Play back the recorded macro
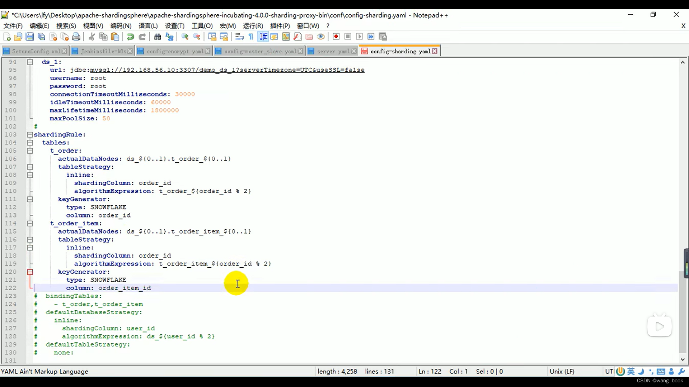The width and height of the screenshot is (689, 387). coord(359,37)
